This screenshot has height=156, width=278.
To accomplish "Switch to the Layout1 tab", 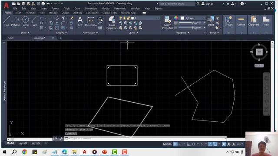I will [x=23, y=143].
